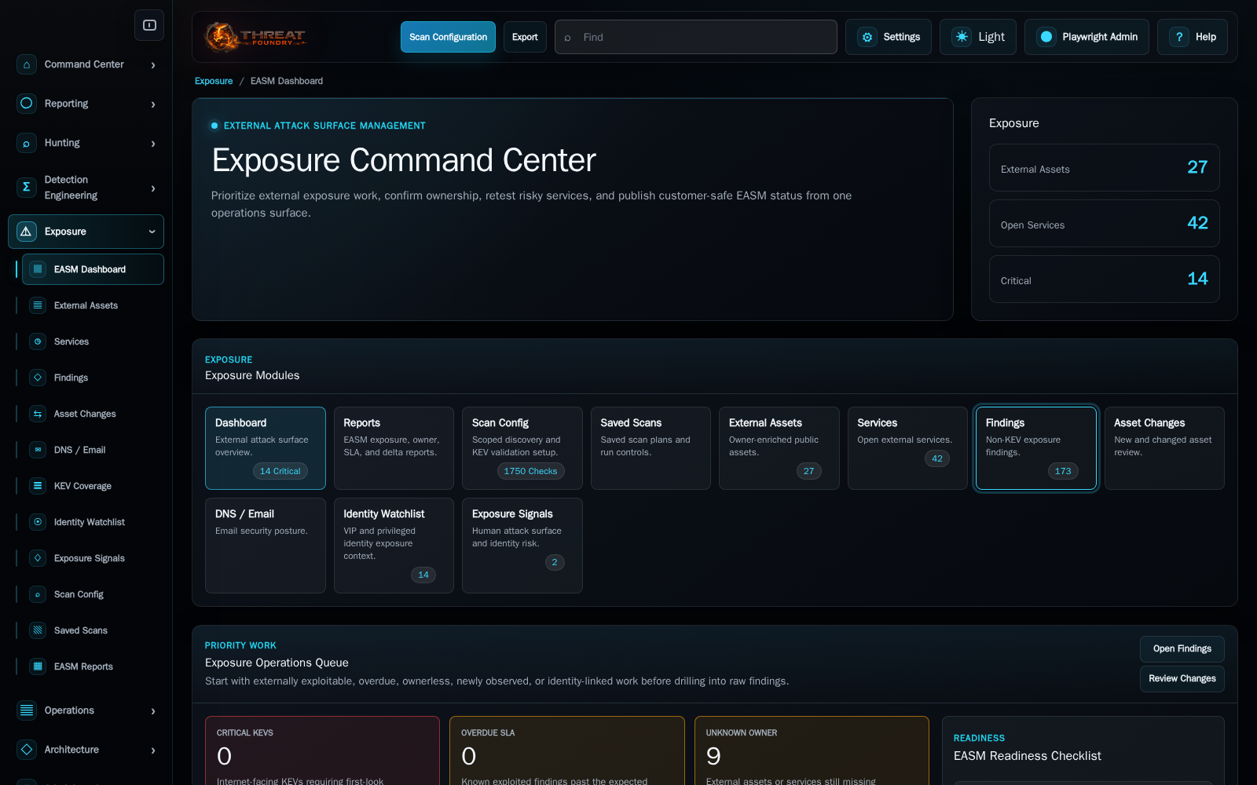Collapse the Exposure section chevron

click(x=152, y=232)
